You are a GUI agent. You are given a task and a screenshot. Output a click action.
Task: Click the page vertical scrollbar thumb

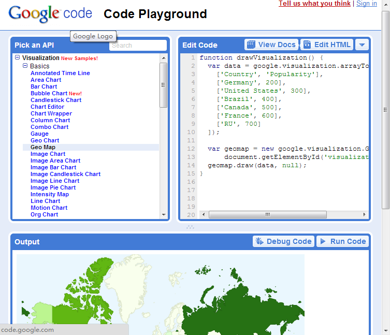point(385,109)
